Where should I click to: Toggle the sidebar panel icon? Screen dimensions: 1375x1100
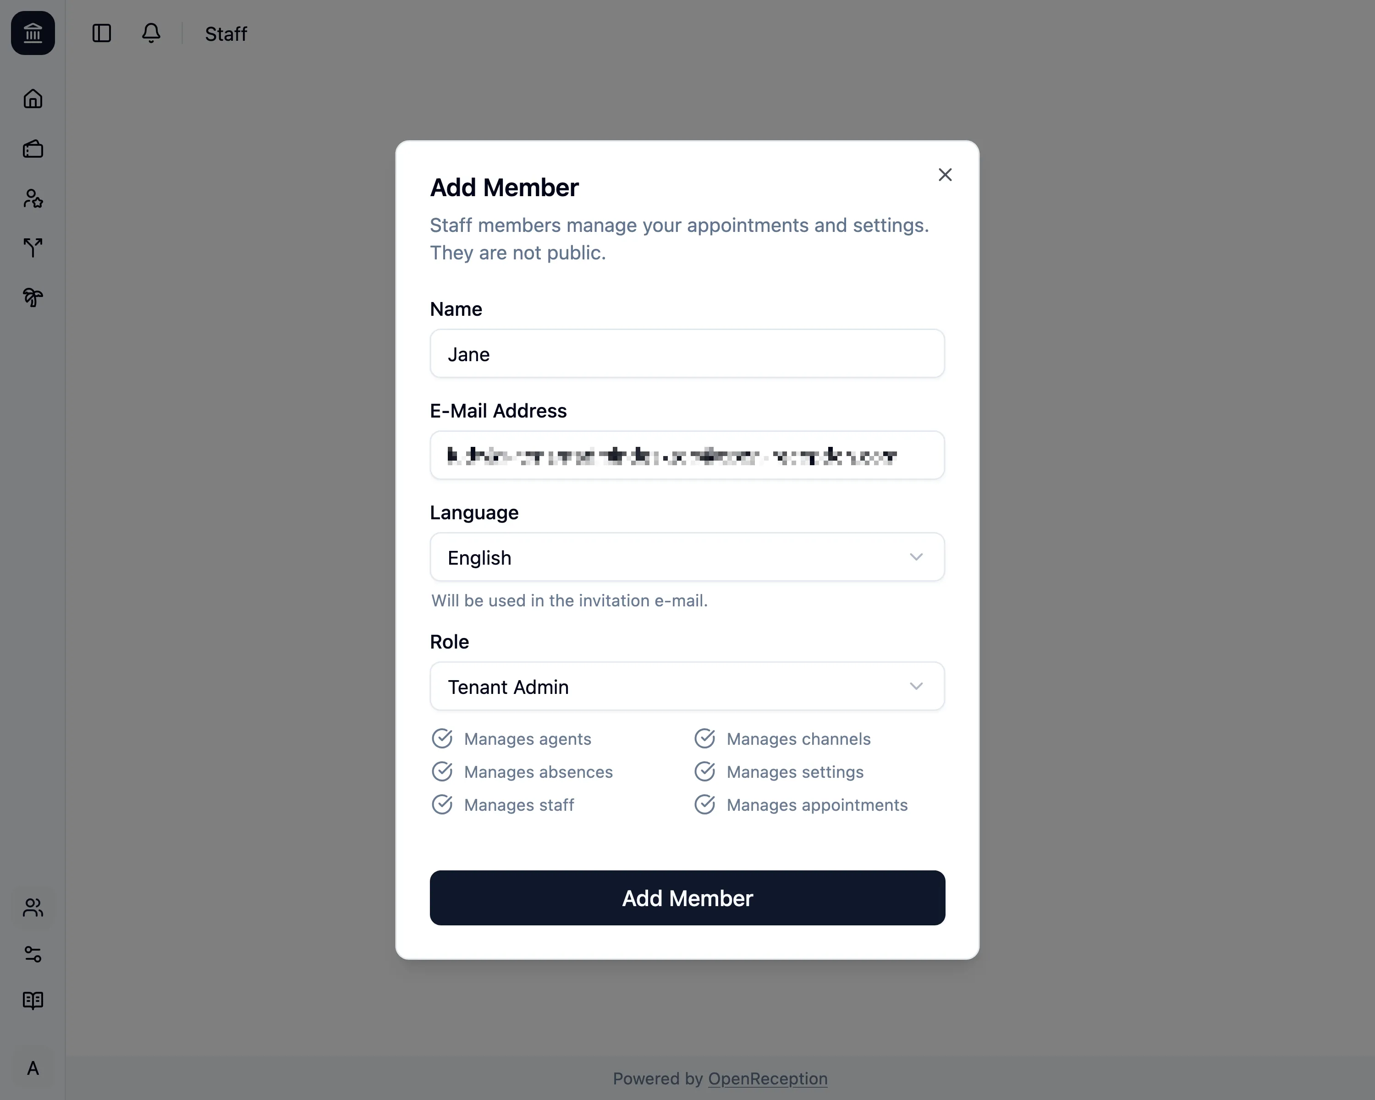(103, 33)
